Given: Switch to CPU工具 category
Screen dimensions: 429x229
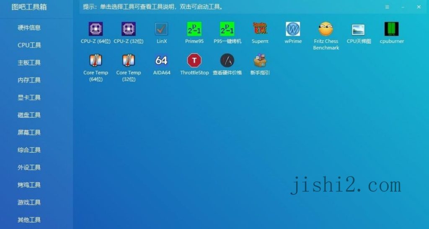Looking at the screenshot, I should click(x=29, y=45).
